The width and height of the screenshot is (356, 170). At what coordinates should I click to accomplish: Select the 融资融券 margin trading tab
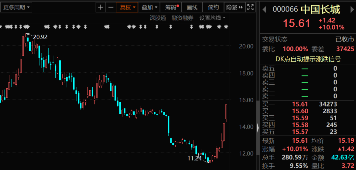click(x=183, y=18)
